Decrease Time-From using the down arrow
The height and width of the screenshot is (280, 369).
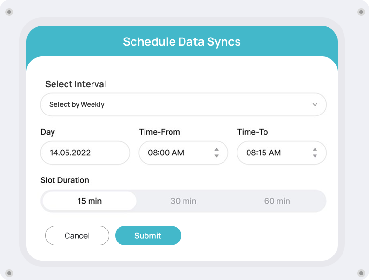click(x=217, y=156)
